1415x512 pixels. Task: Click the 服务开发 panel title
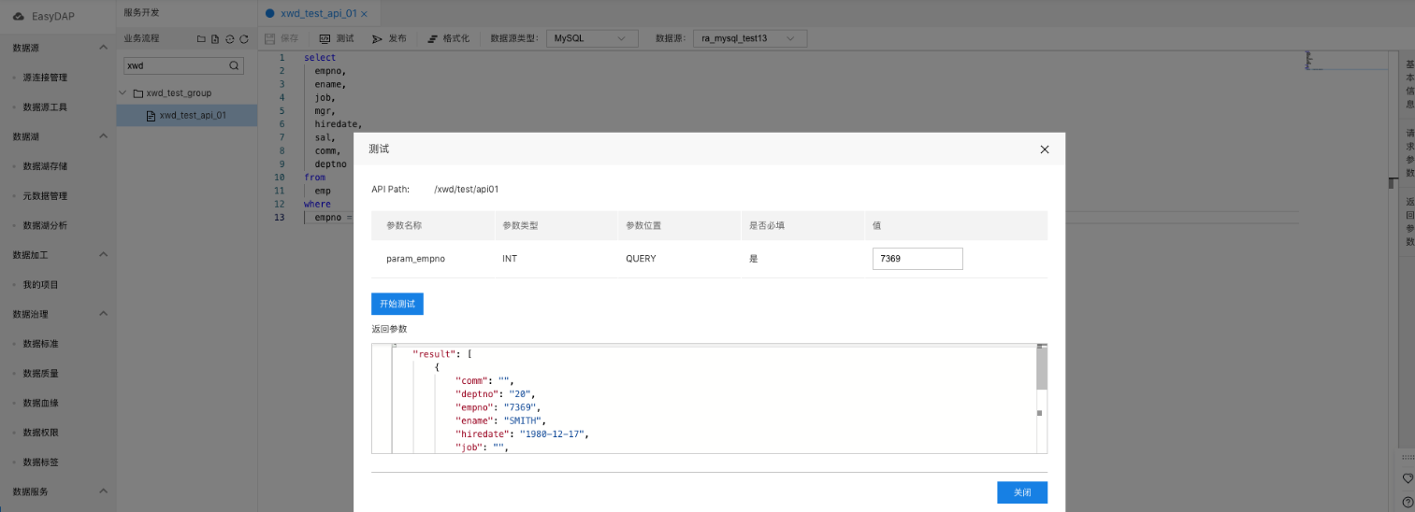[142, 12]
